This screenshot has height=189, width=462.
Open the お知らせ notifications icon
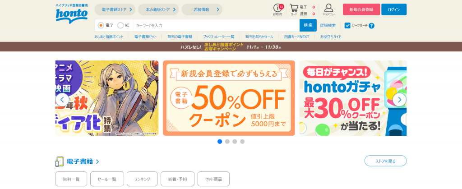278,9
